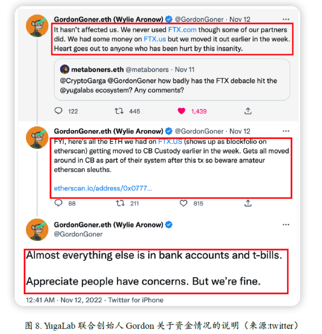
Task: Click the @GordonGoner handle on third tweet
Action: click(x=78, y=234)
